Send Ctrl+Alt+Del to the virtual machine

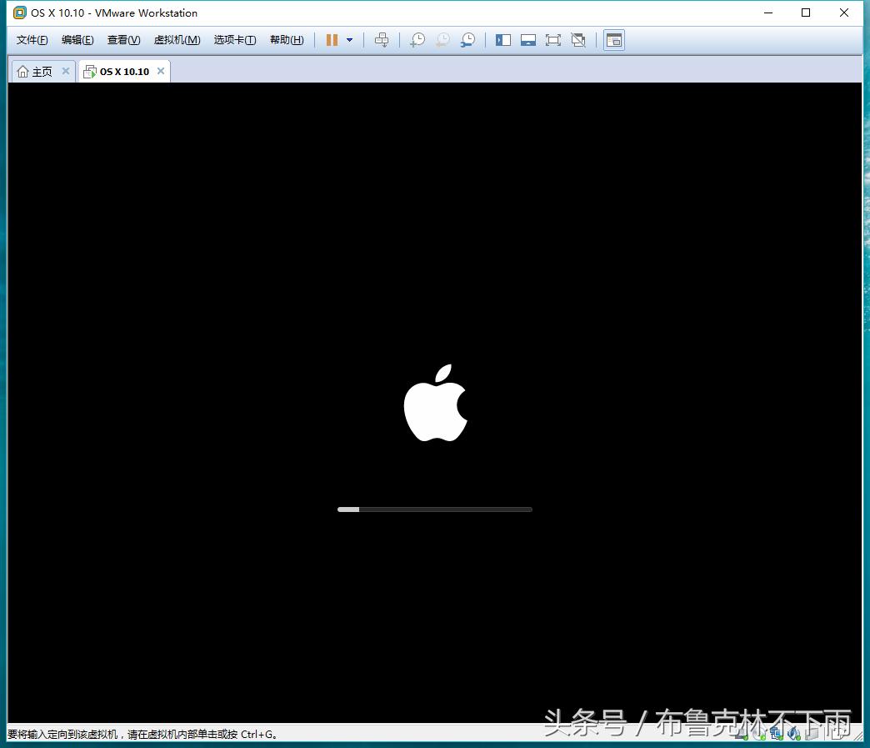pos(382,39)
